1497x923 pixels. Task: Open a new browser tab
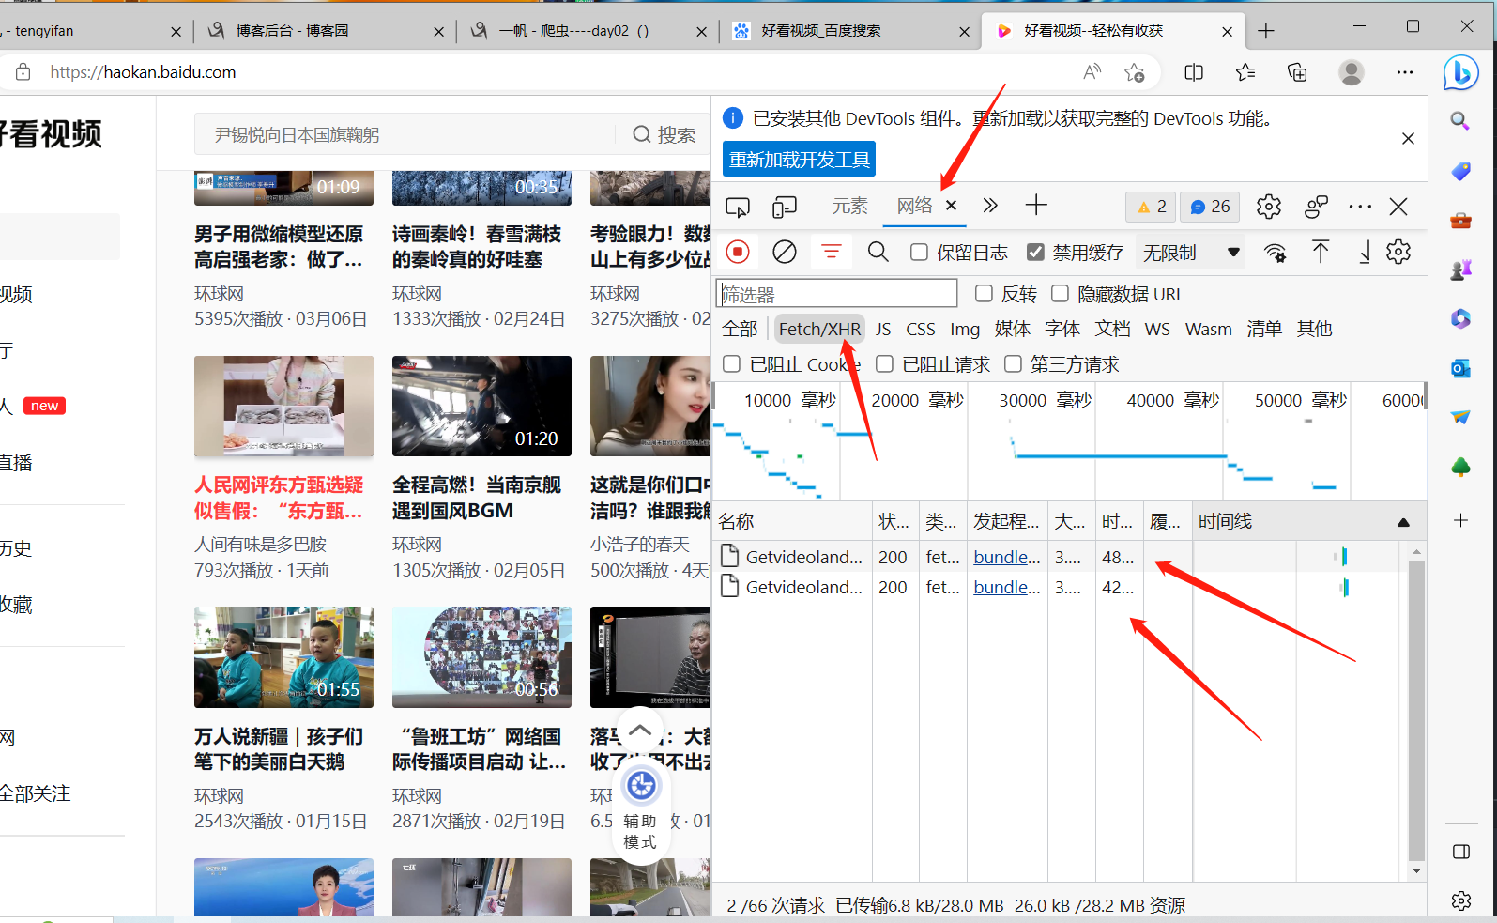click(x=1266, y=31)
